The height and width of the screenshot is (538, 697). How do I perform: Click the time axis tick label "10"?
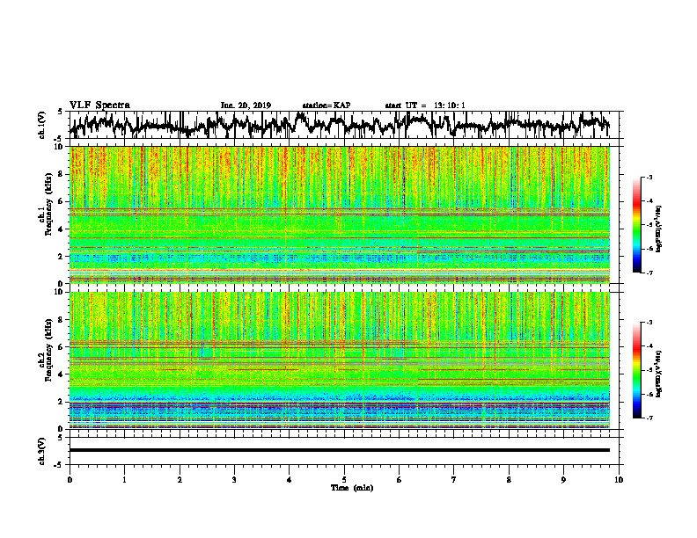tap(619, 480)
